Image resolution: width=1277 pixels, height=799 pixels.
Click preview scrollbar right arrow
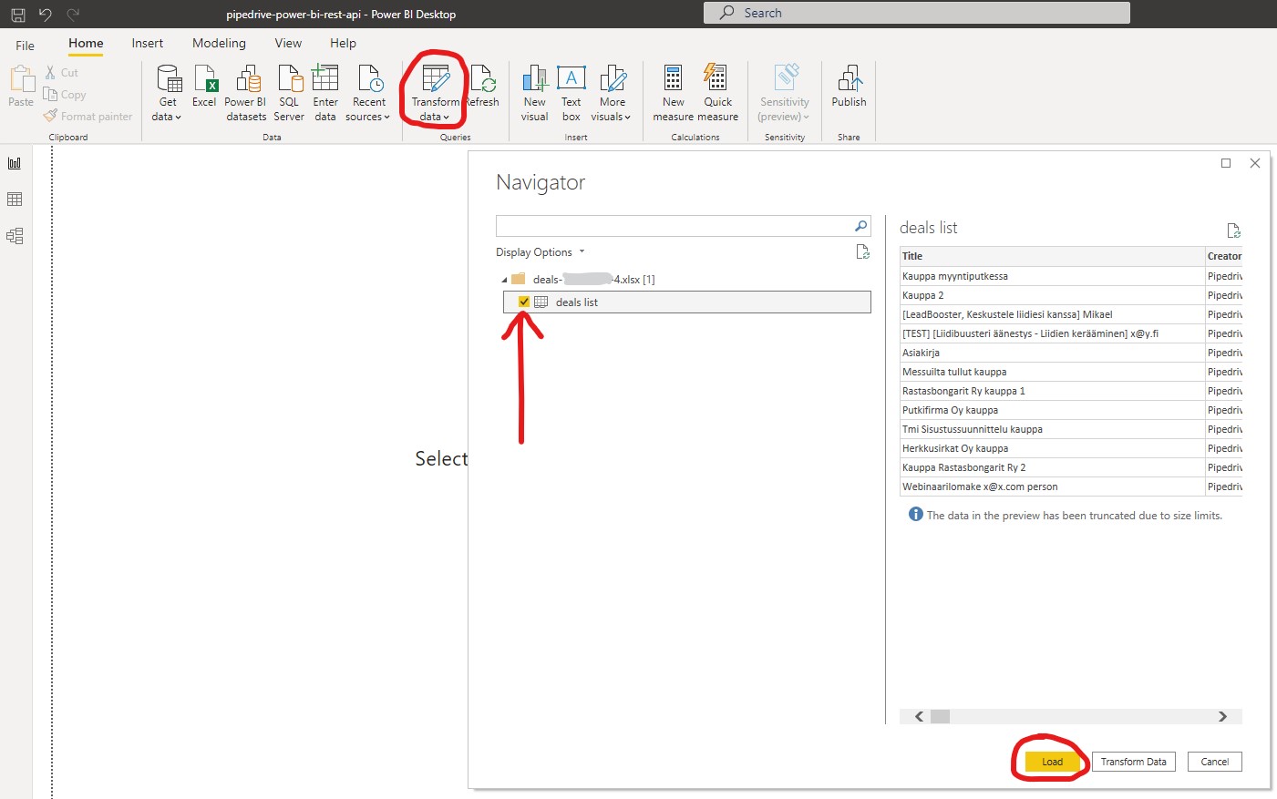tap(1222, 716)
